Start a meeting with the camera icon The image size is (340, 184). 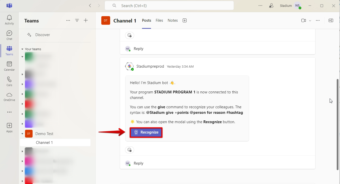pos(304,20)
